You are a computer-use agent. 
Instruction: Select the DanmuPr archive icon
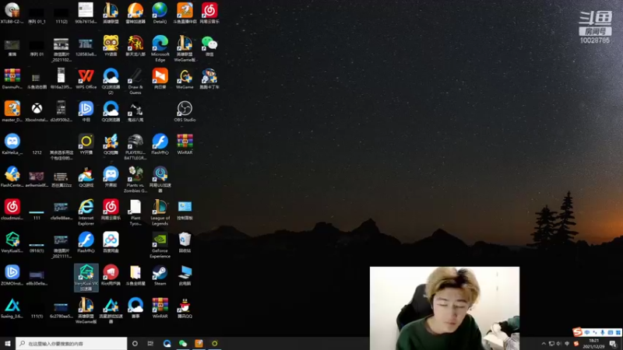click(x=12, y=79)
